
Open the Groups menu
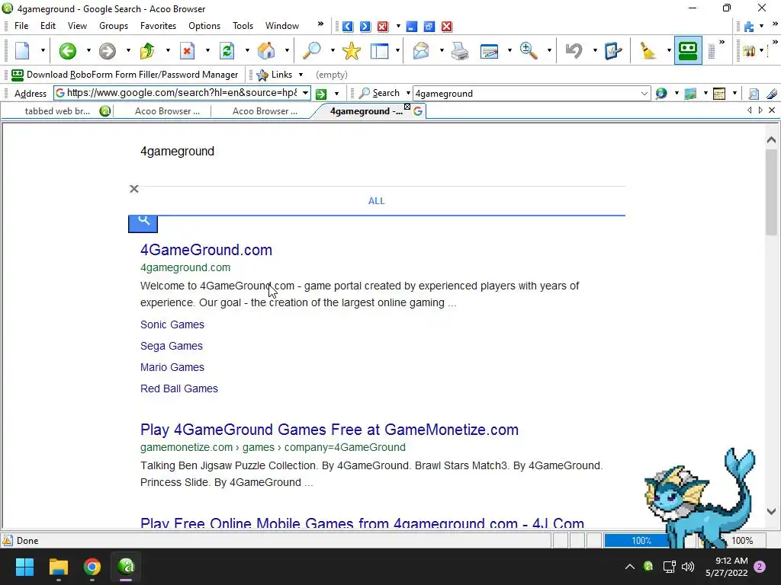(x=114, y=26)
